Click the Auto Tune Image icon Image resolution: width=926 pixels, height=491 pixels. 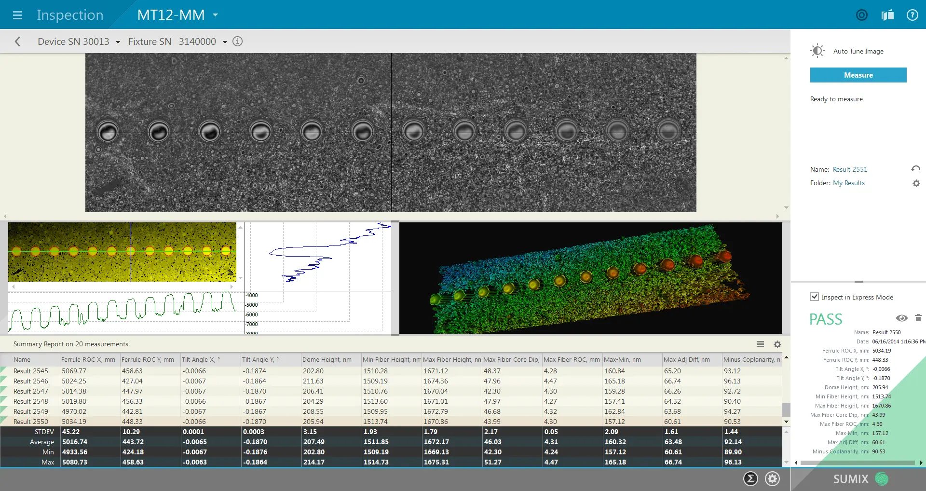tap(817, 51)
